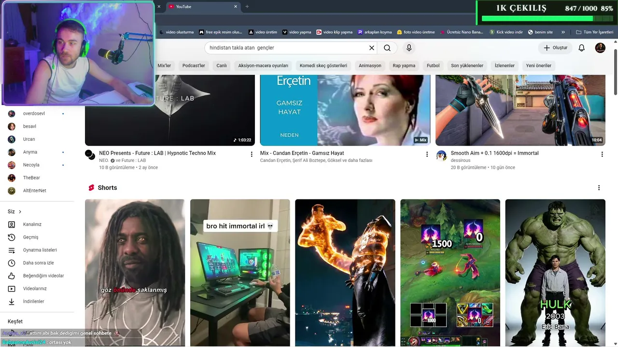Open the NEO channel avatar
This screenshot has width=618, height=347.
pos(90,155)
